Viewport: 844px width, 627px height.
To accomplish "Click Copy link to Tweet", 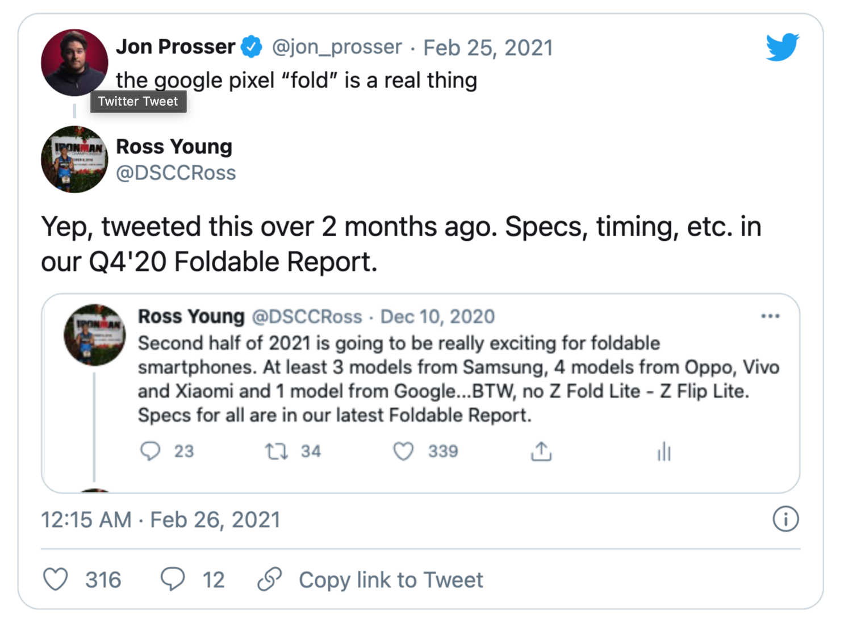I will (391, 580).
